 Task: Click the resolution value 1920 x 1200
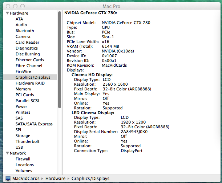coord(133,122)
